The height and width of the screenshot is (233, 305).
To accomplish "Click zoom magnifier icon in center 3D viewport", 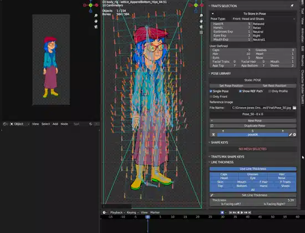I will 201,16.
